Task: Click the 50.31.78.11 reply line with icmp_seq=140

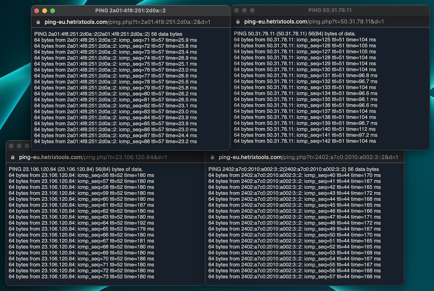Action: (x=305, y=129)
